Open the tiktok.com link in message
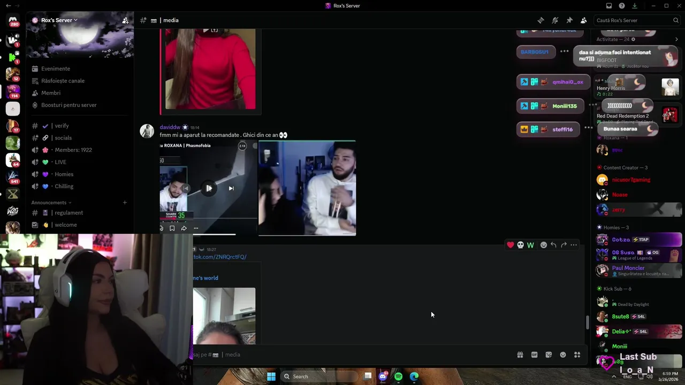Image resolution: width=685 pixels, height=385 pixels. [x=220, y=257]
